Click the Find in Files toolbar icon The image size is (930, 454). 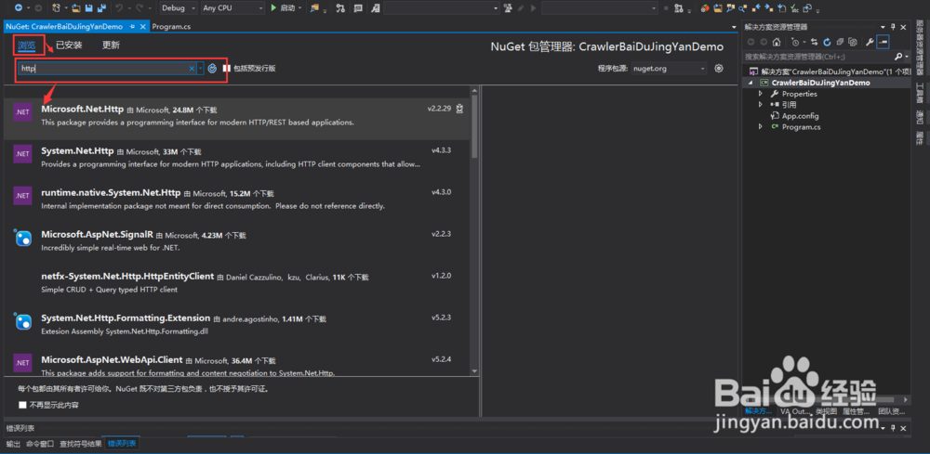pos(314,7)
